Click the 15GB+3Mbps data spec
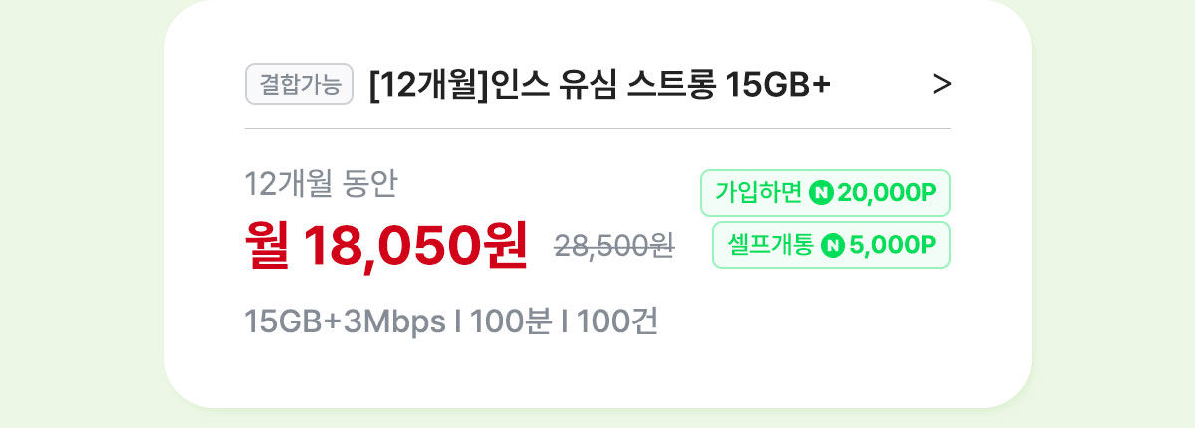Image resolution: width=1195 pixels, height=428 pixels. point(345,322)
